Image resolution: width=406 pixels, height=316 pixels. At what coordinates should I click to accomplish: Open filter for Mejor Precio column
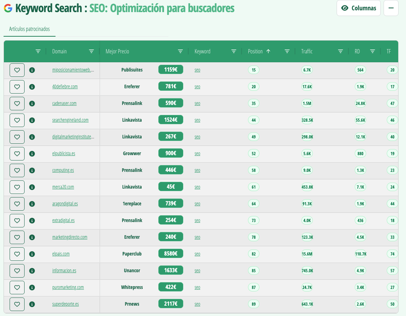click(x=180, y=51)
